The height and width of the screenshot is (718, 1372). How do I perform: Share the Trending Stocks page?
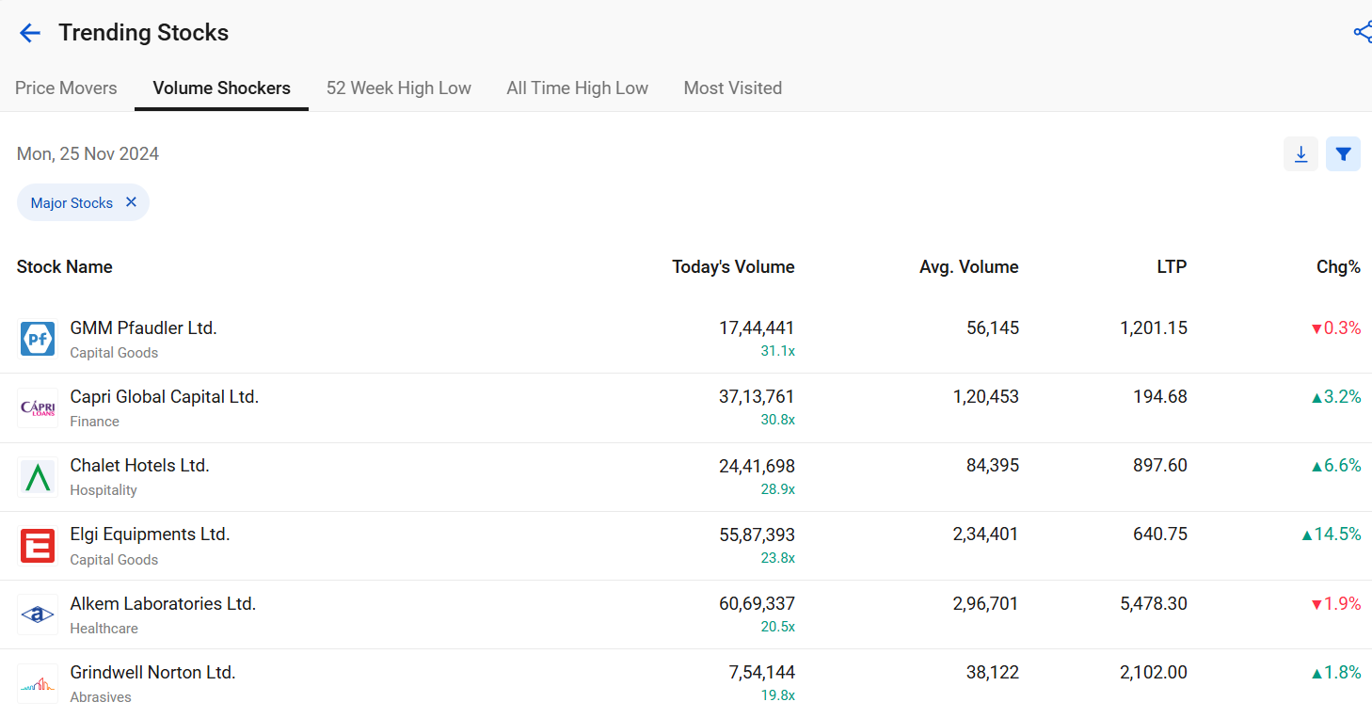tap(1362, 32)
